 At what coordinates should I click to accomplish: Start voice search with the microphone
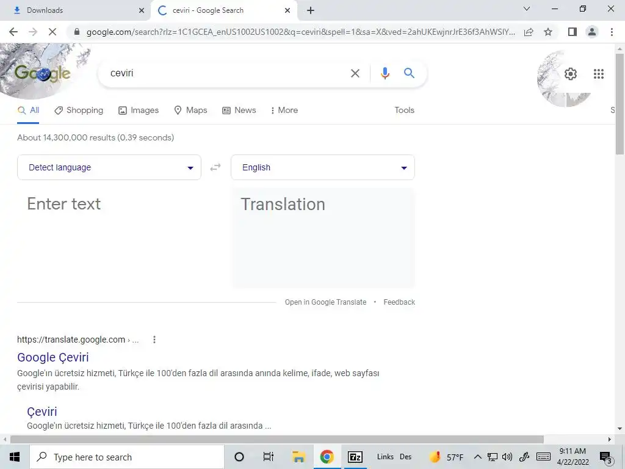385,73
